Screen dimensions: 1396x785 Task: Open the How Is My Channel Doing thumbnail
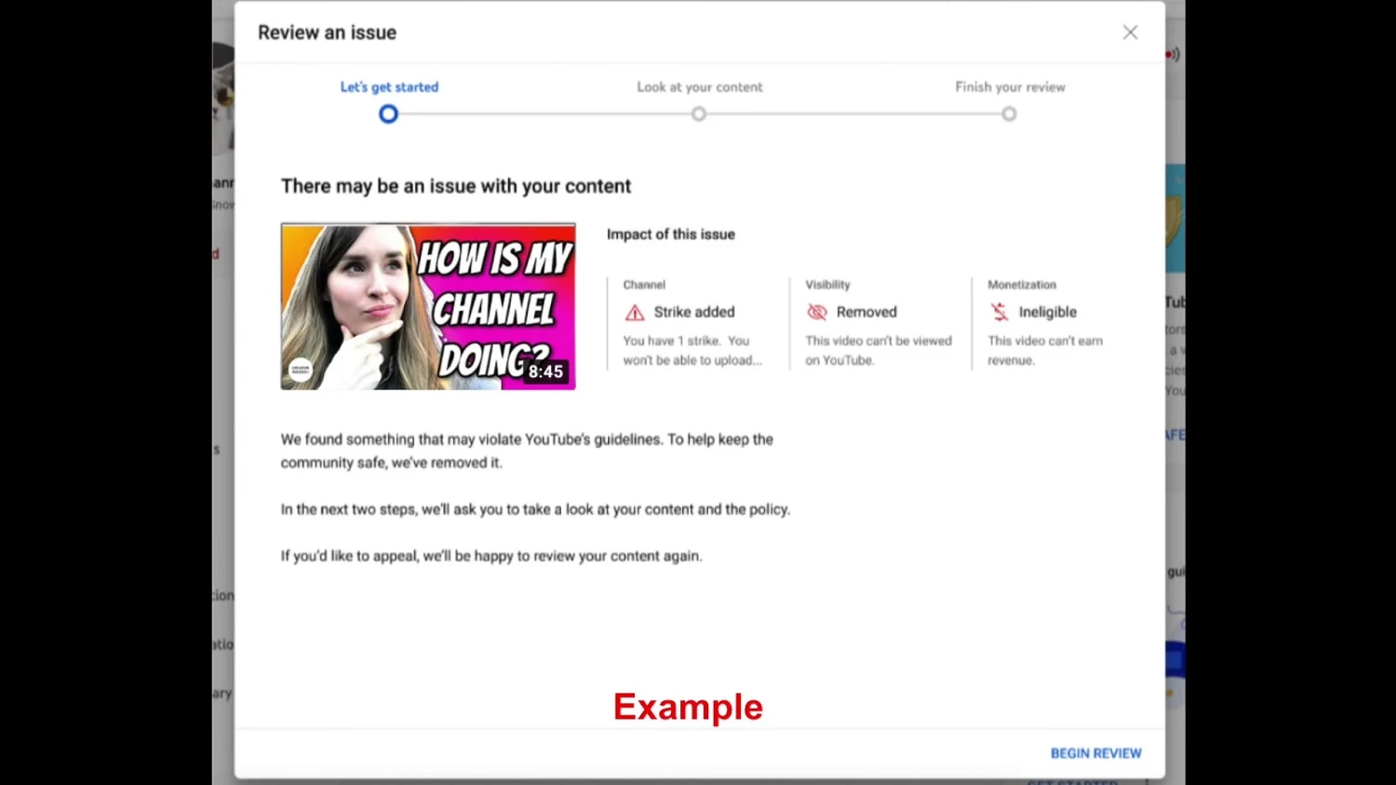click(428, 306)
